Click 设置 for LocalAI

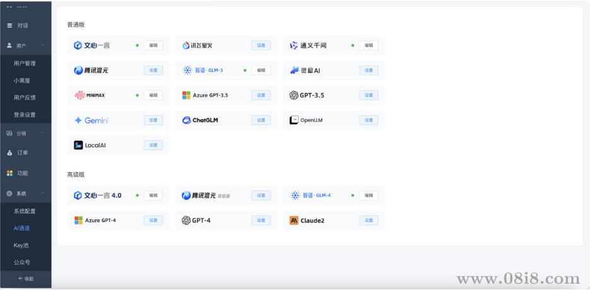click(153, 145)
